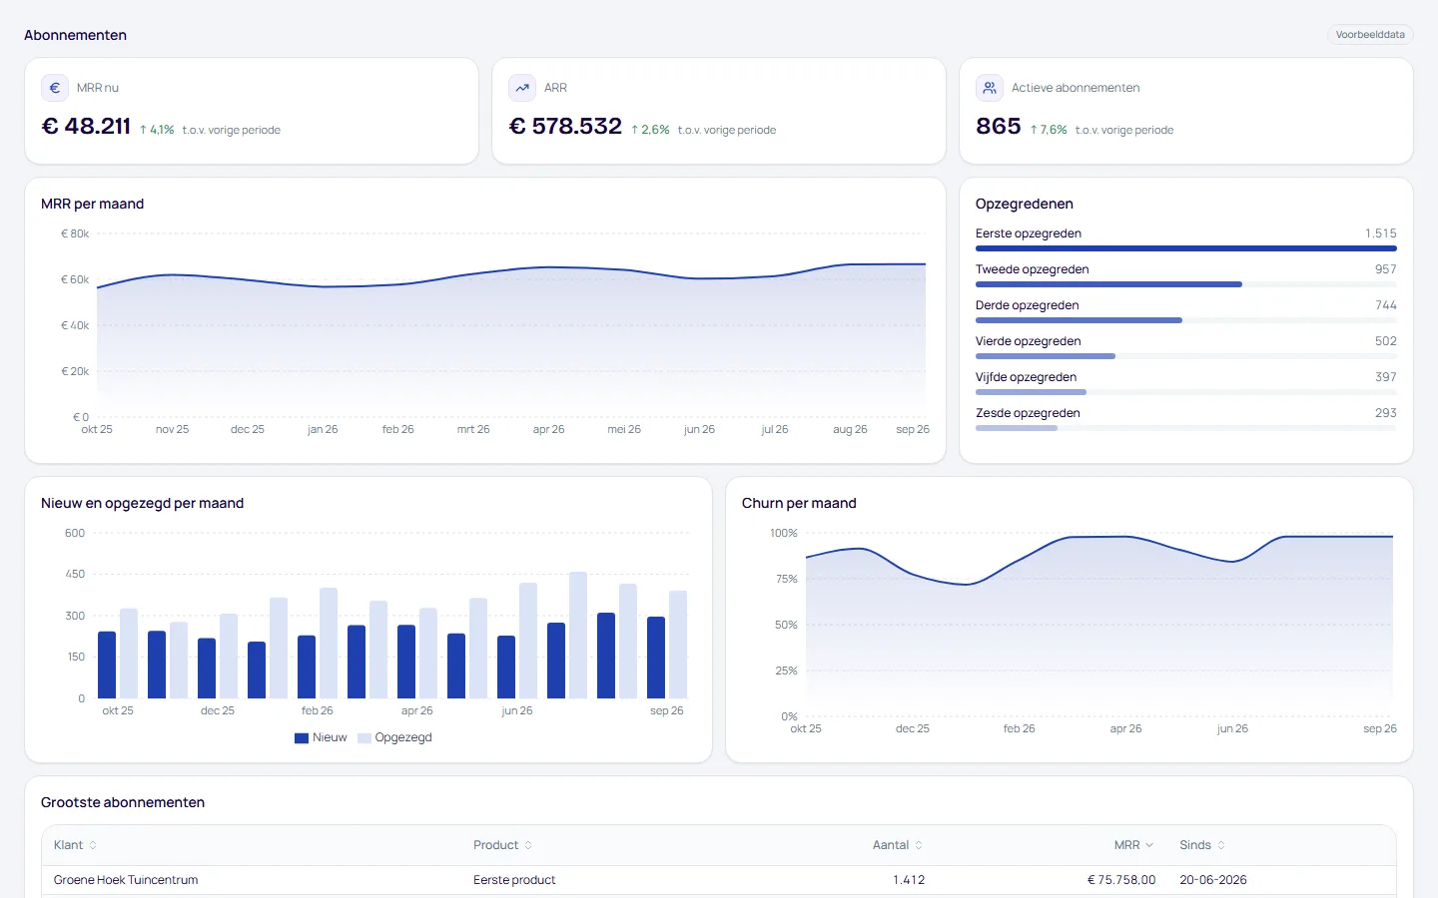The image size is (1438, 898).
Task: Click the Nieuw en opgezegd per maand title
Action: (x=143, y=503)
